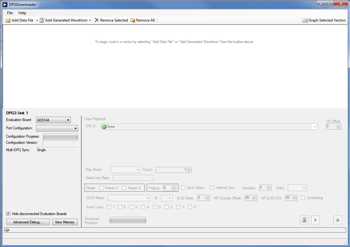Image resolution: width=350 pixels, height=247 pixels.
Task: Open the Graph Selected Vectors chart icon
Action: [x=305, y=20]
